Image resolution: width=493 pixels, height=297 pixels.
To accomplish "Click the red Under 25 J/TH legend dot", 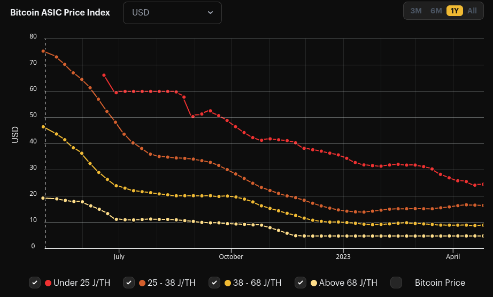I will 48,283.
